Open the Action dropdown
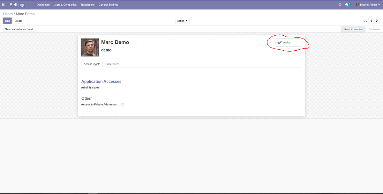The image size is (383, 194). pyautogui.click(x=182, y=20)
